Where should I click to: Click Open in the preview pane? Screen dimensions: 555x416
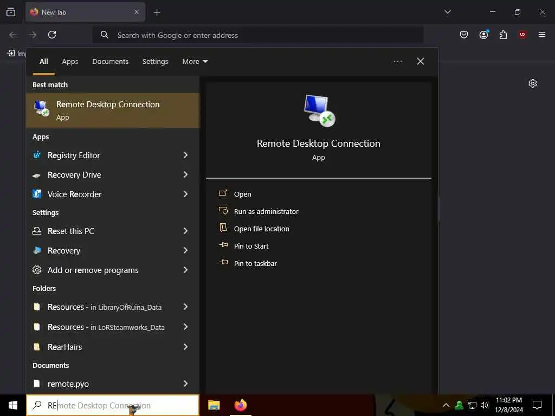(242, 194)
